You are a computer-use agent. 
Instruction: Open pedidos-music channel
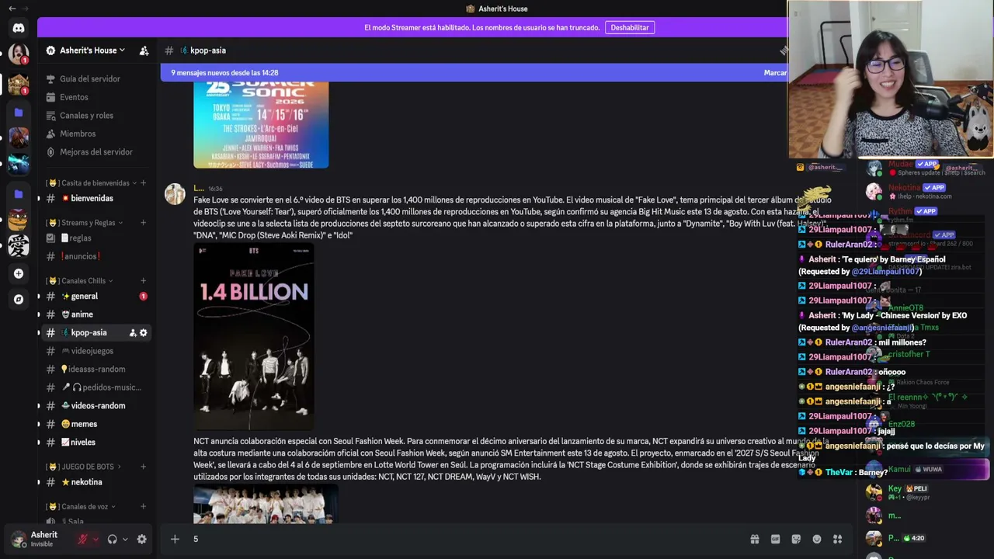pos(97,387)
